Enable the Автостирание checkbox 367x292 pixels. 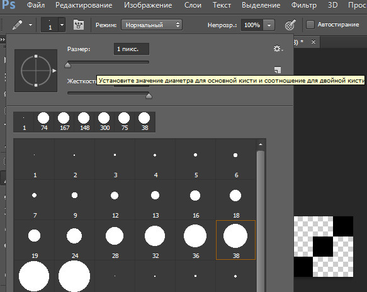pos(310,25)
